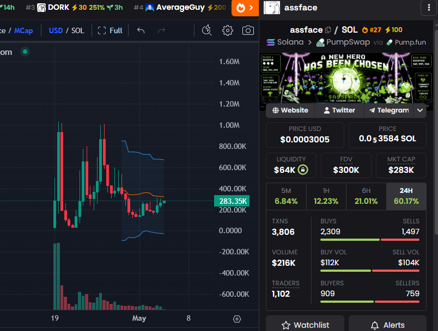The image size is (438, 331).
Task: Click the PRICE USD box
Action: tap(305, 135)
